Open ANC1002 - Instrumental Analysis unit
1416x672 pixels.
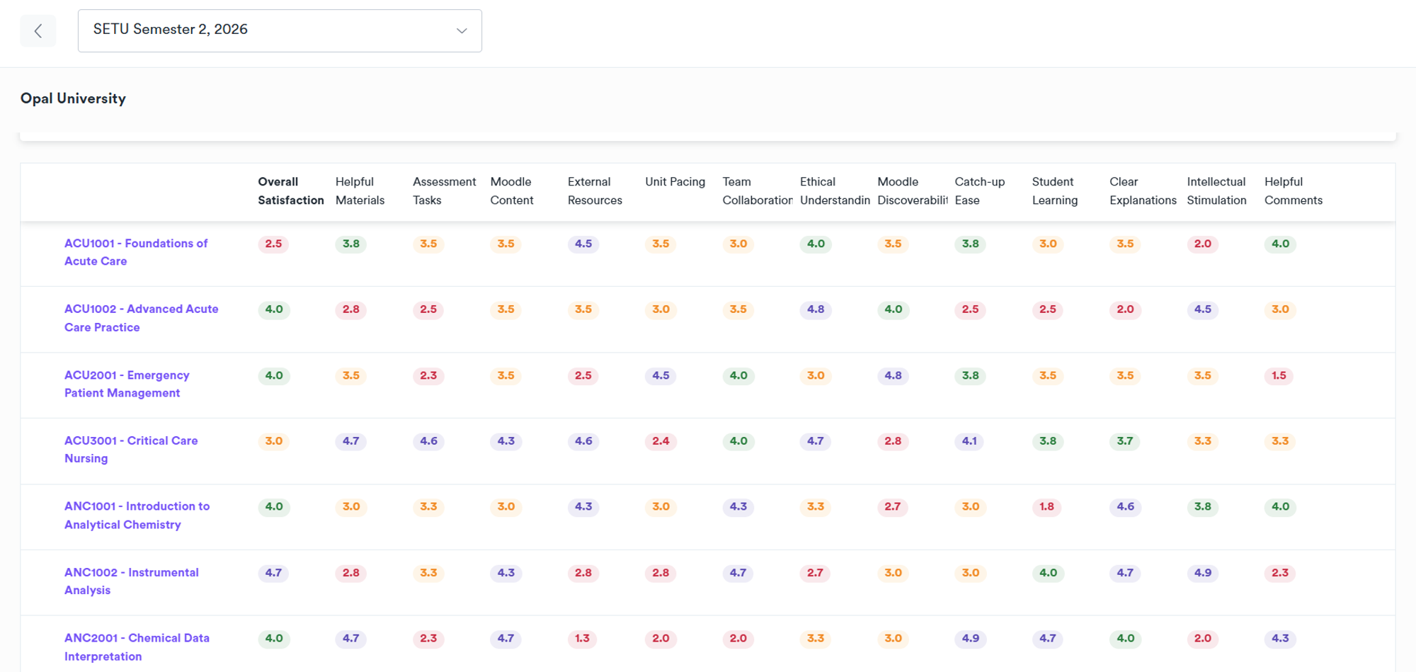point(132,581)
